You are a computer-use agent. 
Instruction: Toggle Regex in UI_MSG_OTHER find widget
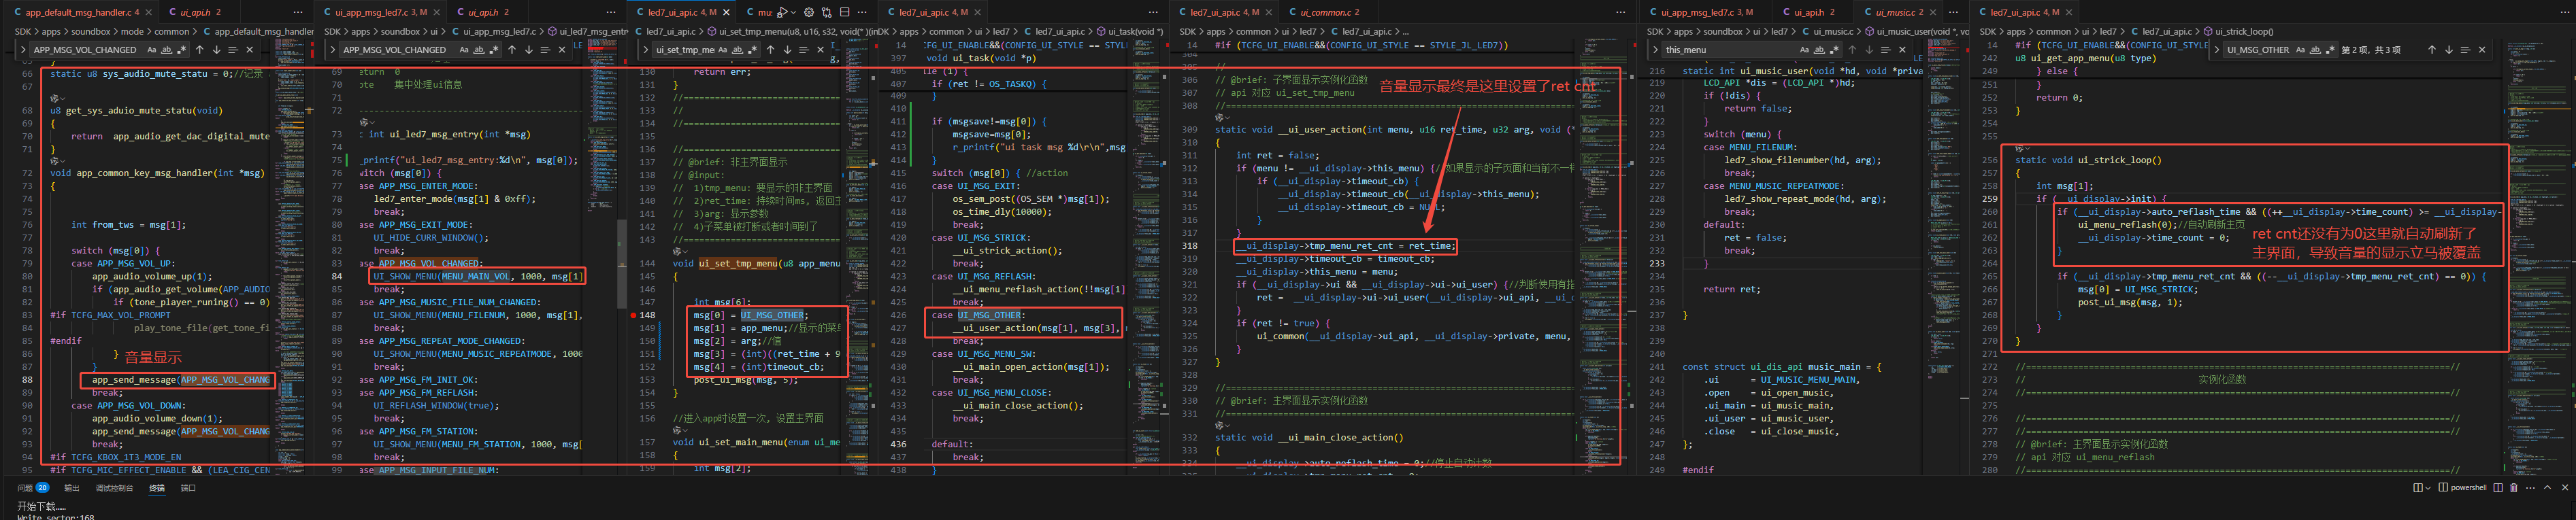(x=2331, y=50)
